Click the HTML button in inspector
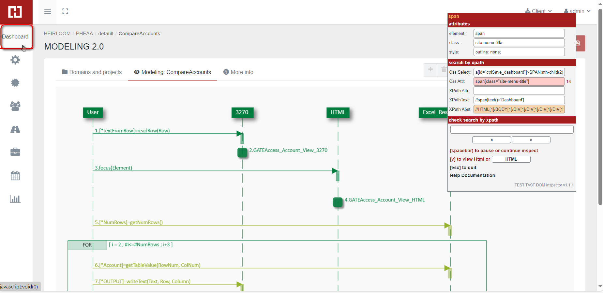This screenshot has width=603, height=293. click(511, 159)
